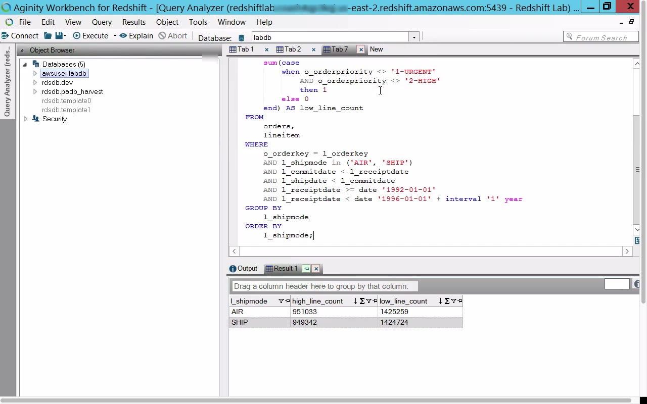Show the Output tab
This screenshot has width=647, height=404.
243,269
